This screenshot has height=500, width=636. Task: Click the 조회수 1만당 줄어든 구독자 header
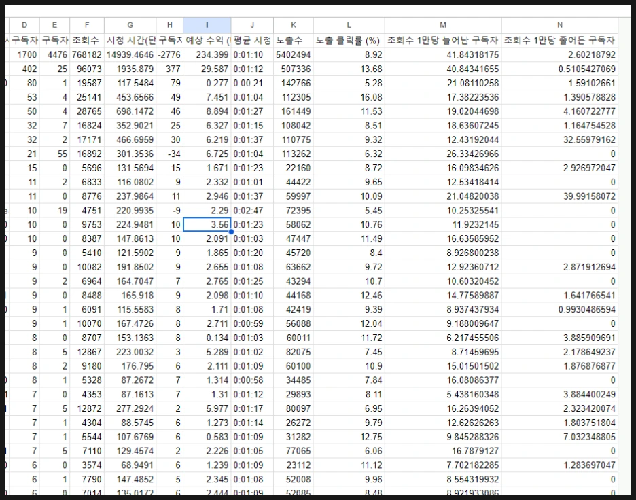(x=560, y=40)
